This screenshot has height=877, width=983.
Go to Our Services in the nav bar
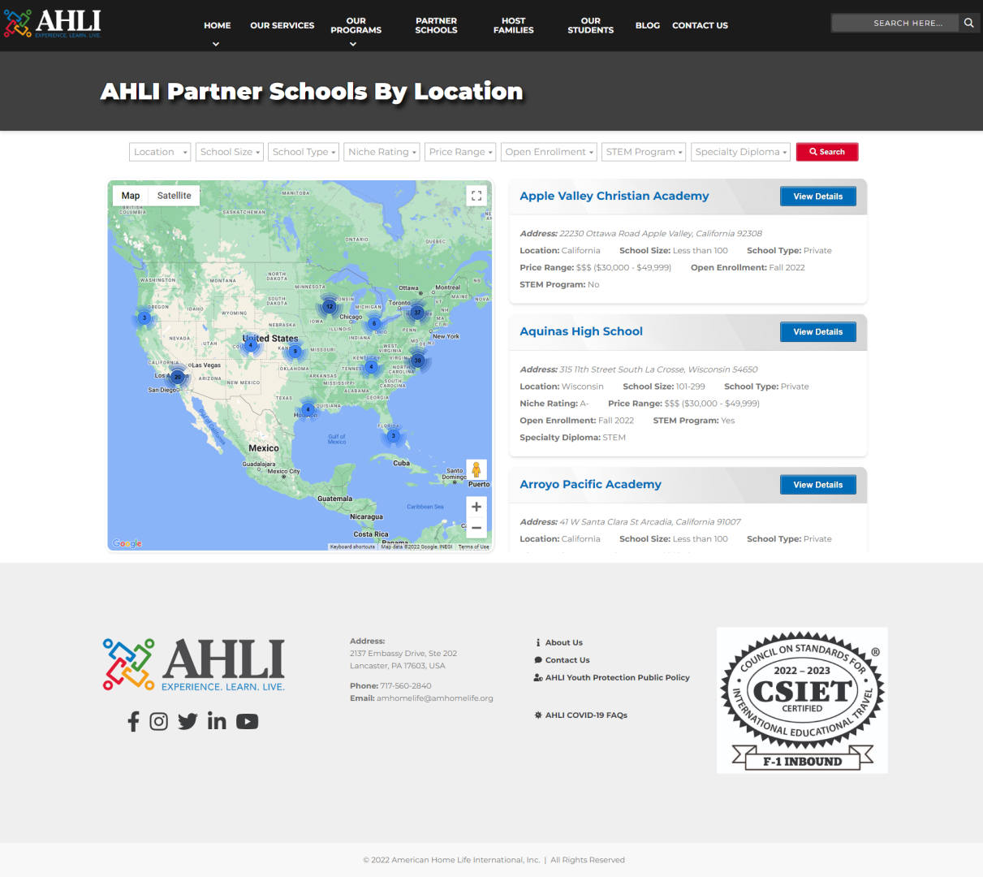coord(282,25)
